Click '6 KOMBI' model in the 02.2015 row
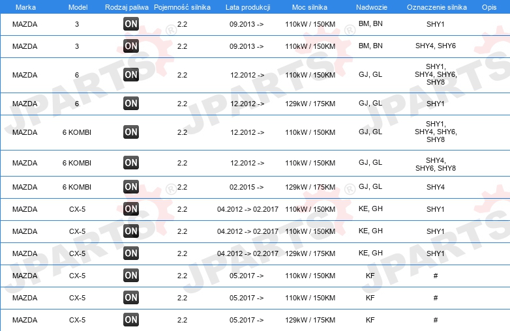This screenshot has height=331, width=510. [x=77, y=187]
